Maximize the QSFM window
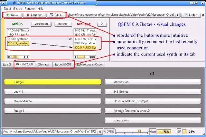This screenshot has height=137, width=206. coord(196,3)
